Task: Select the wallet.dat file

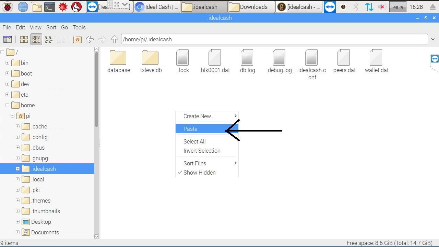Action: tap(376, 61)
